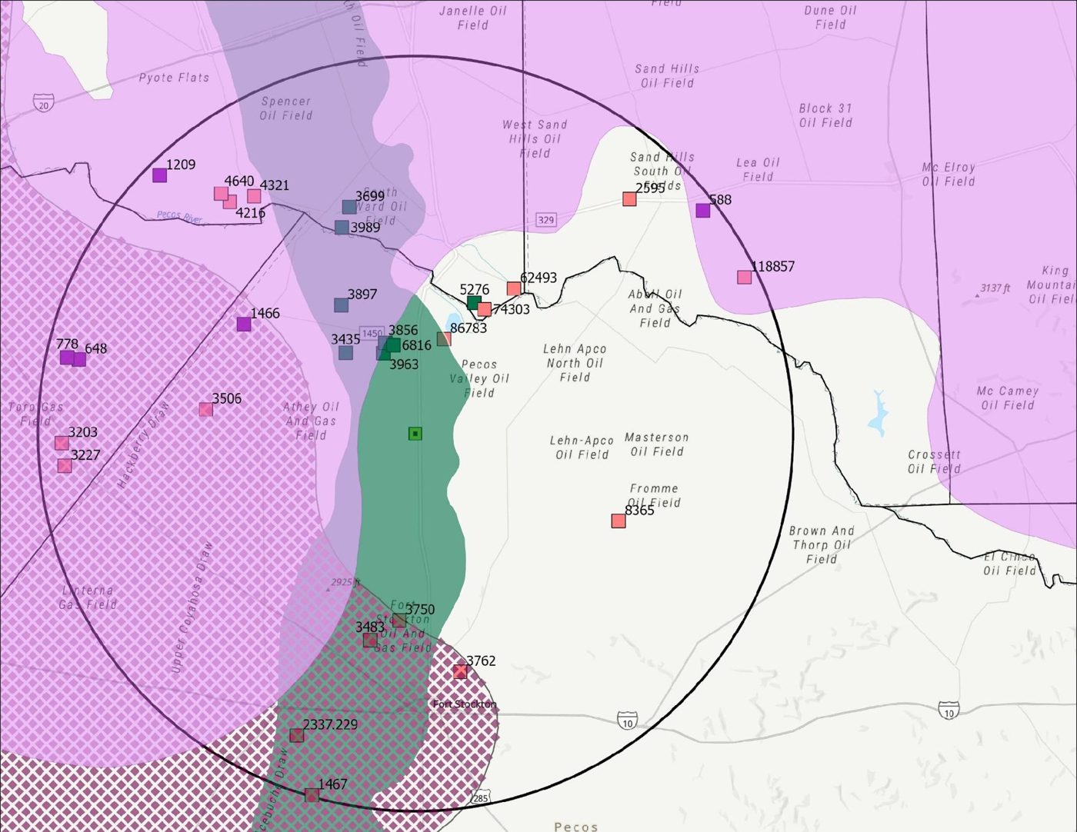Screen dimensions: 1077x832
Task: Click the salmon marker labeled 74303
Action: tap(484, 310)
